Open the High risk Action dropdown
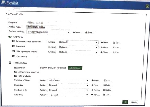Viewport: 150px width, 107px height. [68, 85]
